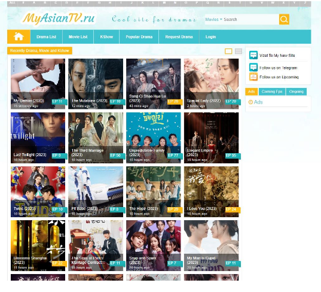
Task: Click the orange search magnifier button
Action: click(x=284, y=19)
